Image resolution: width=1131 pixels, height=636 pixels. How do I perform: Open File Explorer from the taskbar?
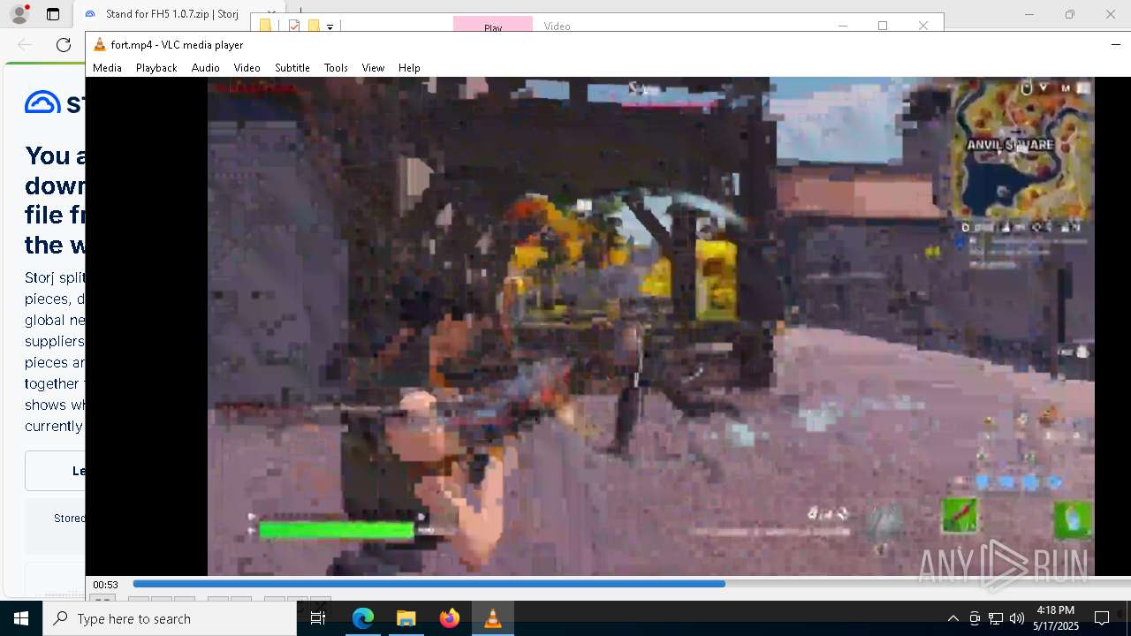tap(406, 618)
